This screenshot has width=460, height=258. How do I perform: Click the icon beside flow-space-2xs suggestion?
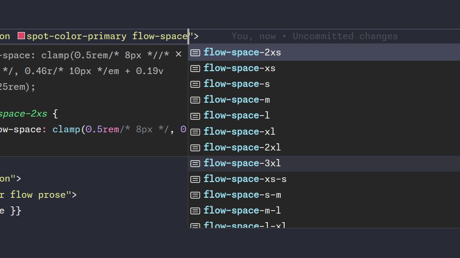(x=195, y=53)
